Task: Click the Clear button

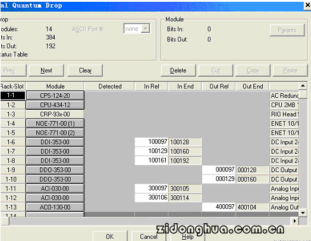Action: (x=85, y=70)
